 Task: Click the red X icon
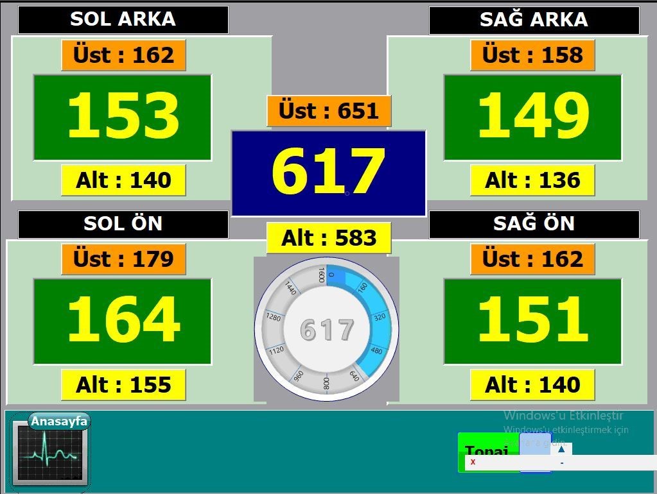click(473, 462)
